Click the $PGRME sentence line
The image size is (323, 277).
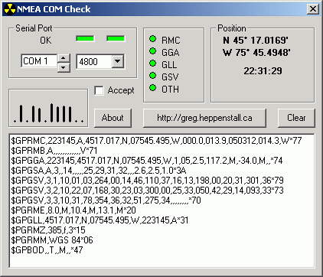coord(73,210)
